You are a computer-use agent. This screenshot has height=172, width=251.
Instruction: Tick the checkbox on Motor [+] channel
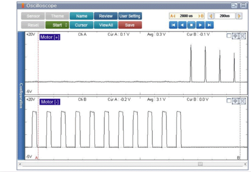229,36
